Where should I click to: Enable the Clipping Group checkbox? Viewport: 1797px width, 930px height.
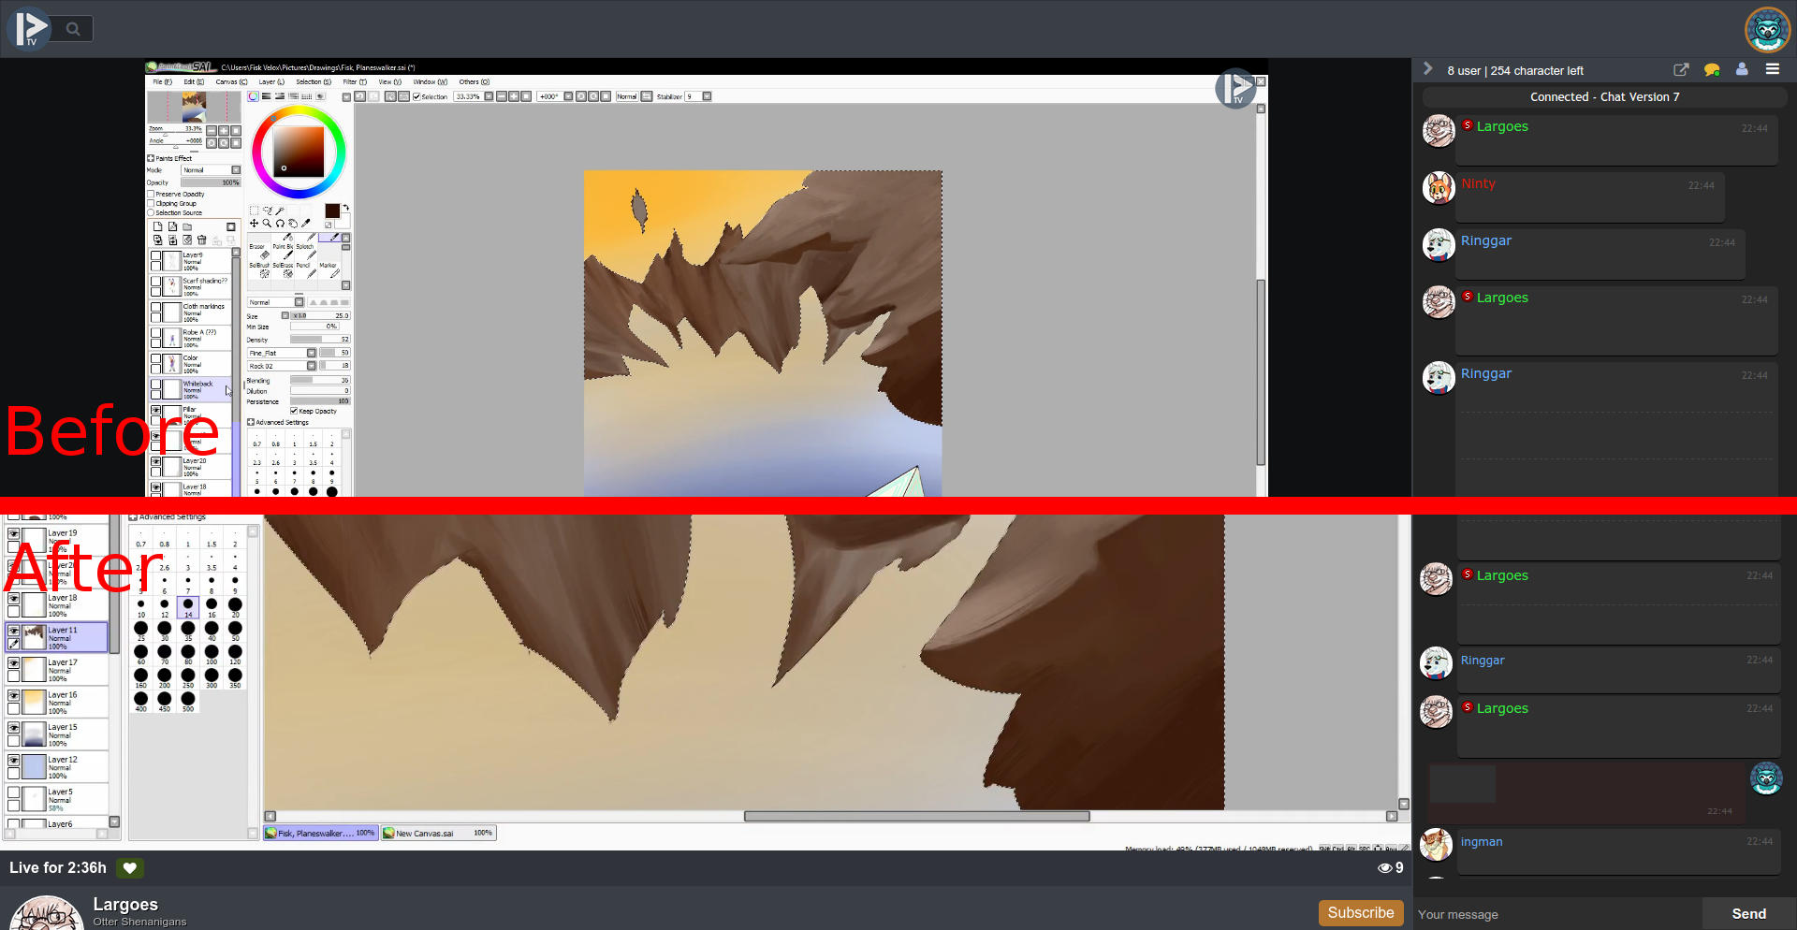[x=151, y=203]
